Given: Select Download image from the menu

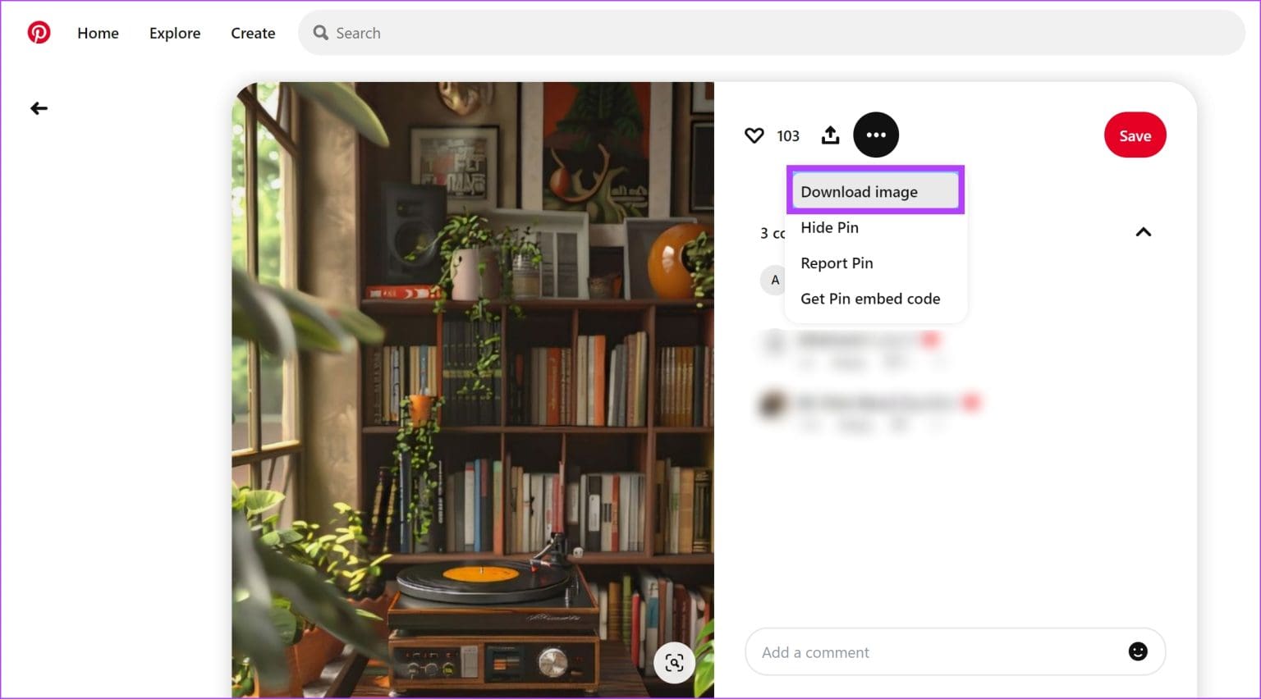Looking at the screenshot, I should click(x=859, y=191).
